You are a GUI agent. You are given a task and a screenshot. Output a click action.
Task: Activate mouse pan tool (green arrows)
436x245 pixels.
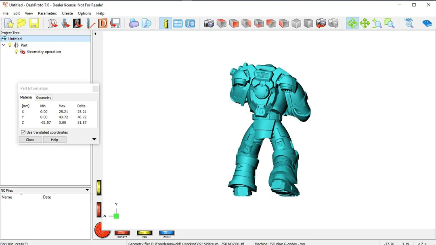[x=365, y=23]
